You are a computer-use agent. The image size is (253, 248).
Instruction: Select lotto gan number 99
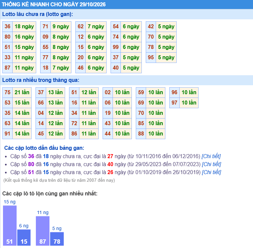(x=116, y=47)
